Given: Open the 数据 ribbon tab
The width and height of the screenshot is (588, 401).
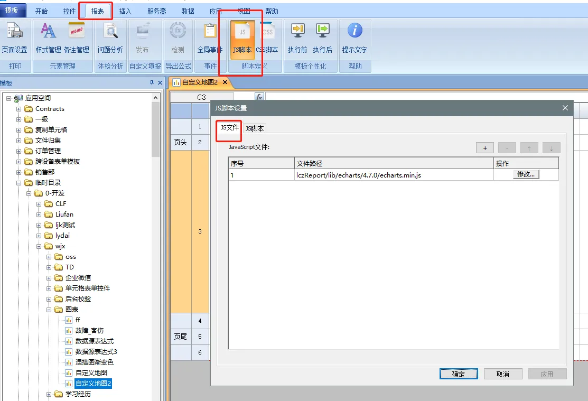Looking at the screenshot, I should pyautogui.click(x=188, y=11).
